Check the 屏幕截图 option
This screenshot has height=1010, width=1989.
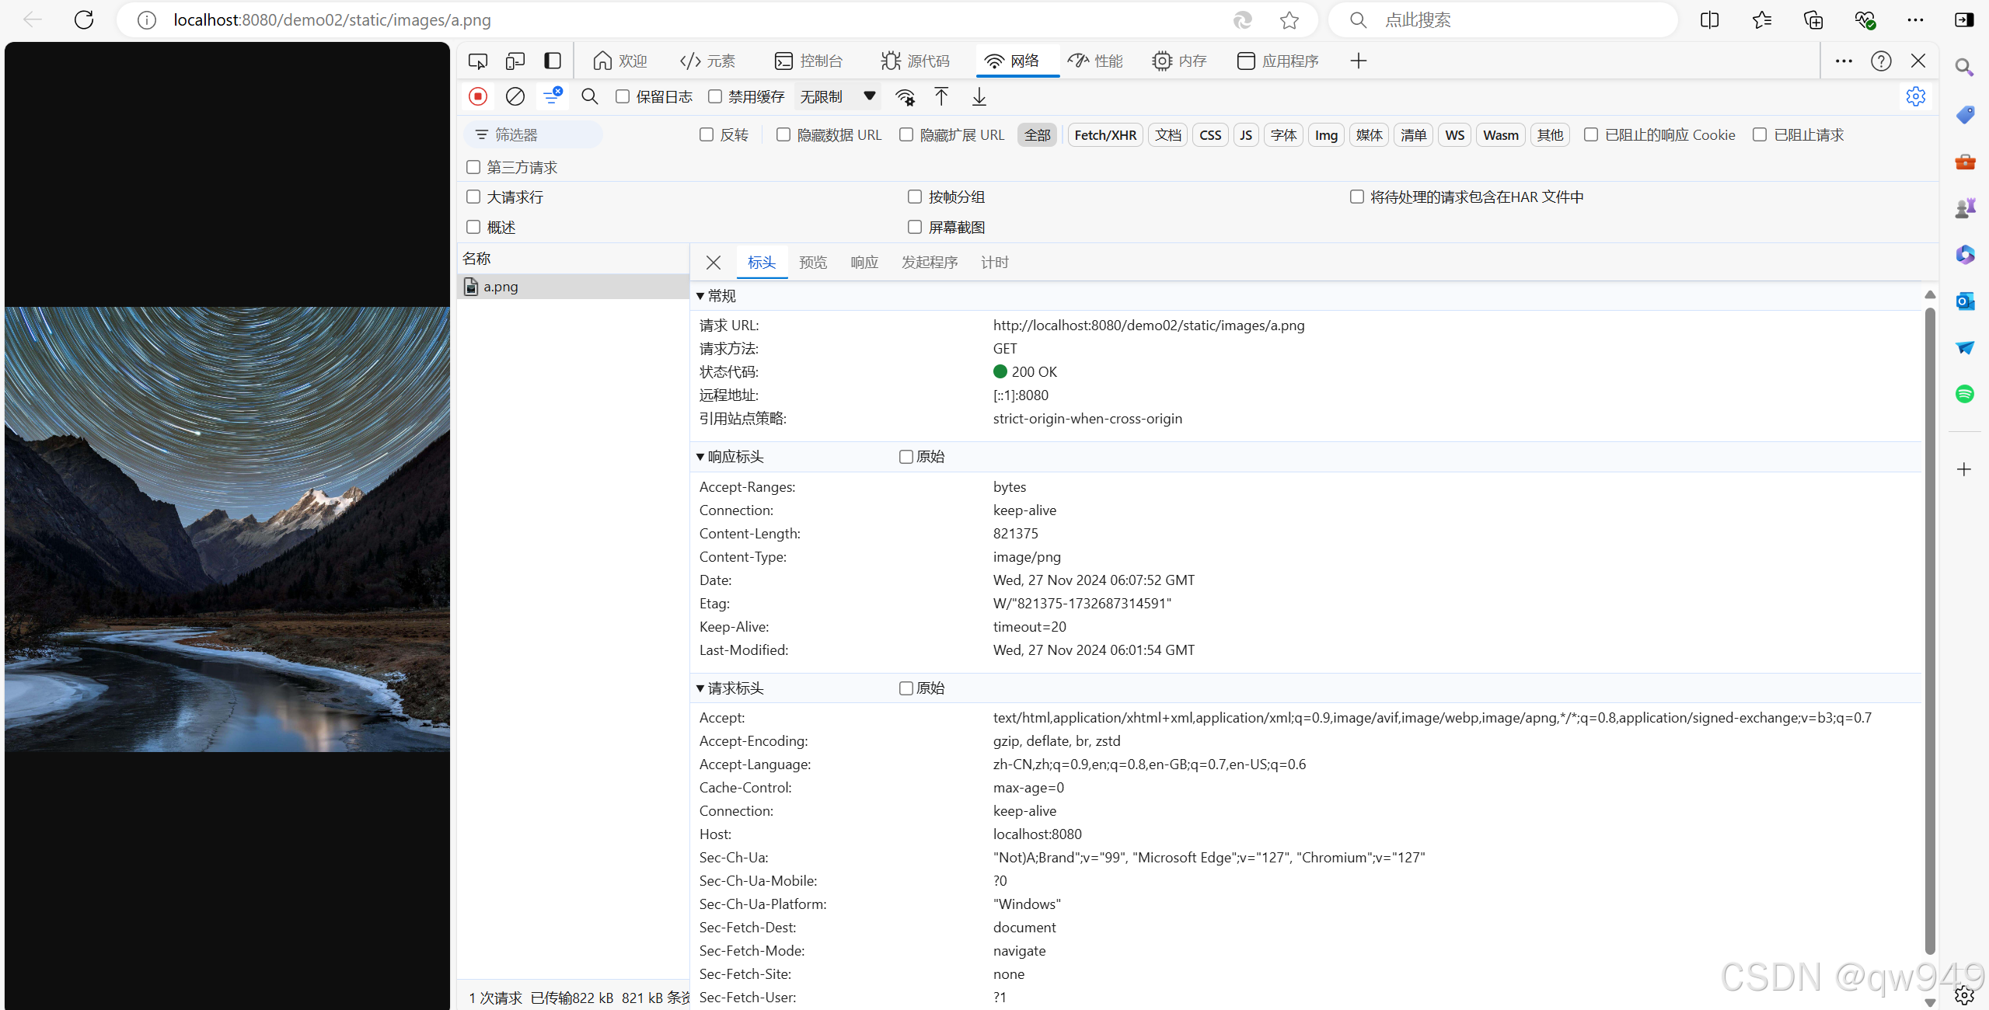915,226
